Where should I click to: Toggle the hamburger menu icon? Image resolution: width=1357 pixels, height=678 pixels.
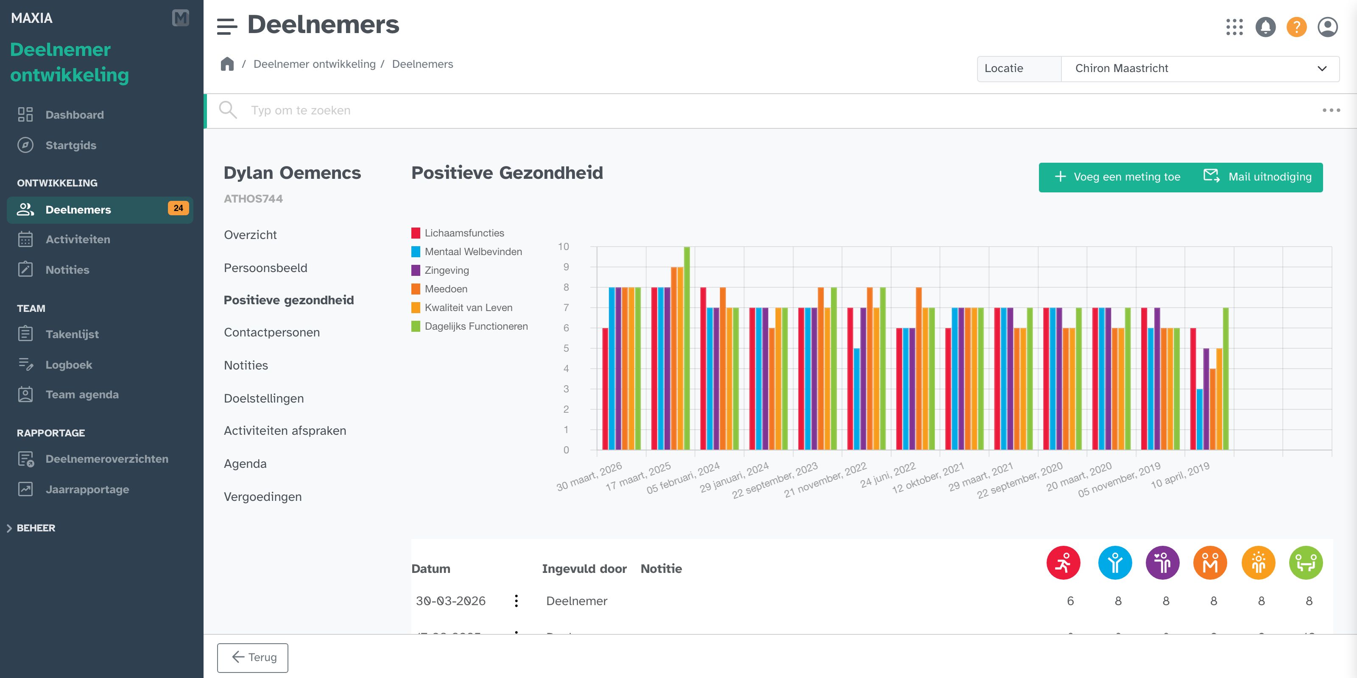(x=227, y=26)
